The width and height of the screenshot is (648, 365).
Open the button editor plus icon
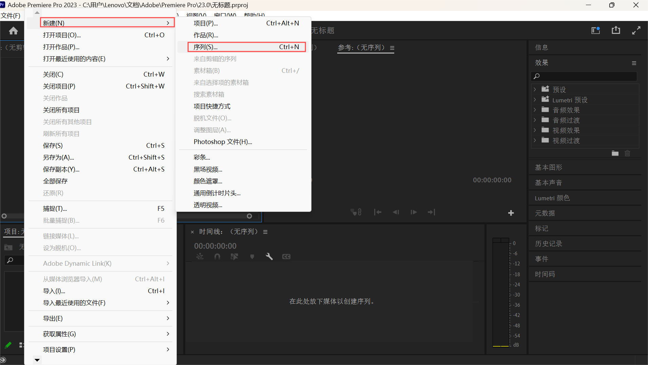pos(511,213)
